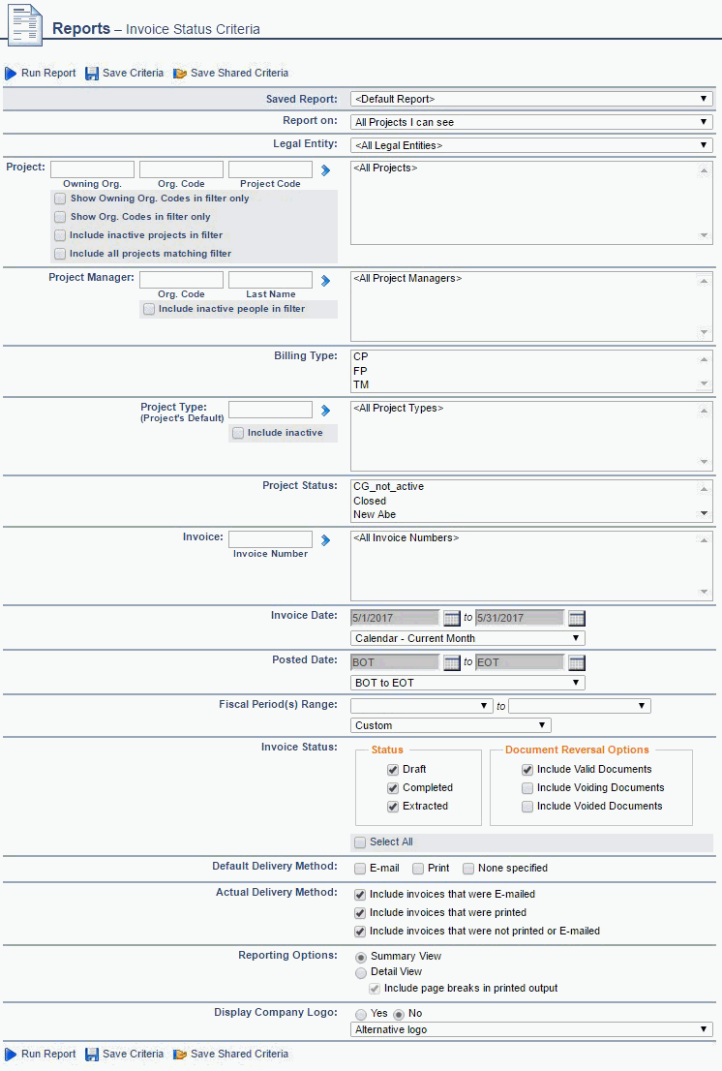This screenshot has height=1071, width=722.
Task: Enable Include Voided Documents checkbox
Action: (x=527, y=807)
